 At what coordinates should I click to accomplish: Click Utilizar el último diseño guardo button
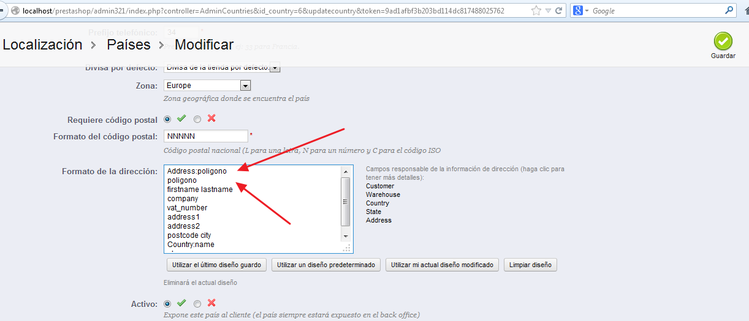tap(217, 265)
